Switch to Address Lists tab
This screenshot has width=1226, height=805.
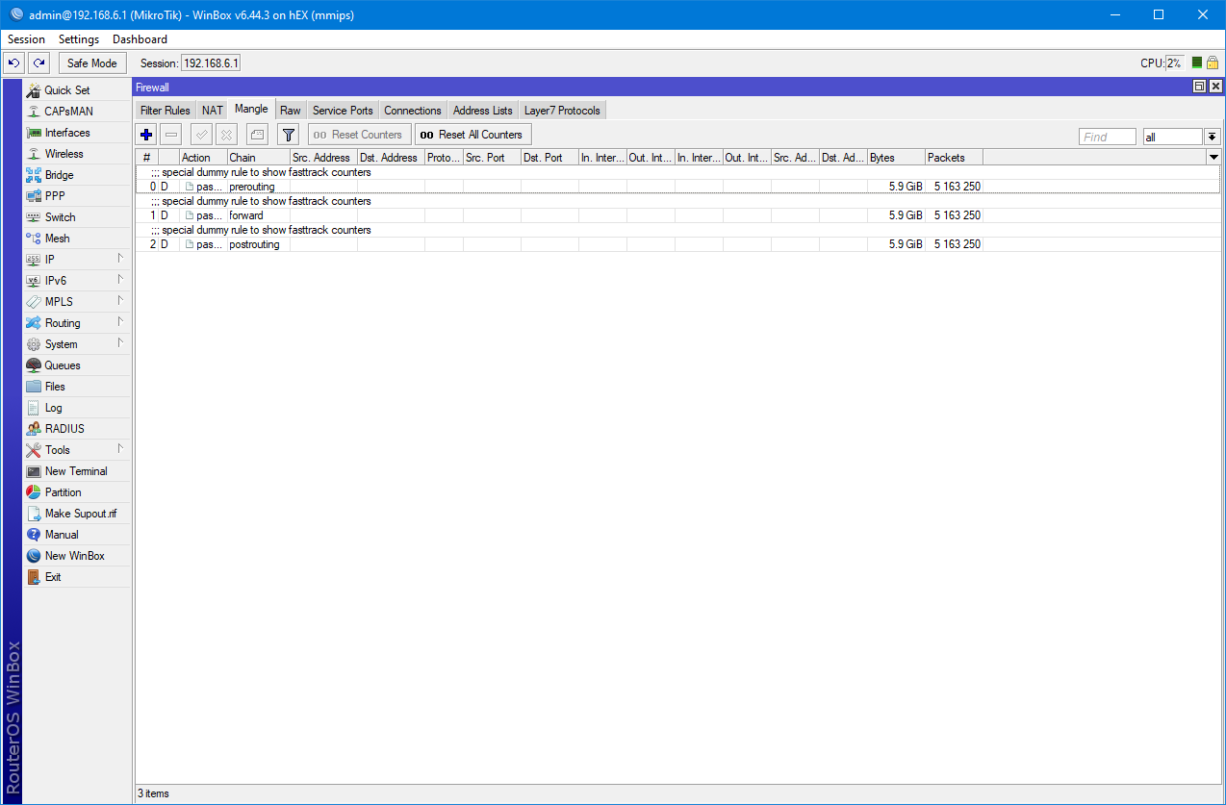pyautogui.click(x=483, y=111)
